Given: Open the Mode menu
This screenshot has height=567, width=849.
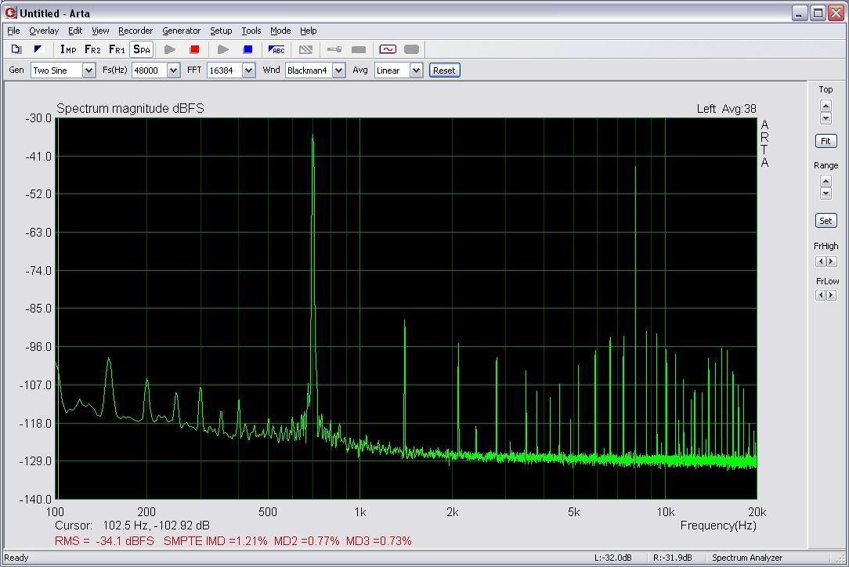Looking at the screenshot, I should click(280, 31).
